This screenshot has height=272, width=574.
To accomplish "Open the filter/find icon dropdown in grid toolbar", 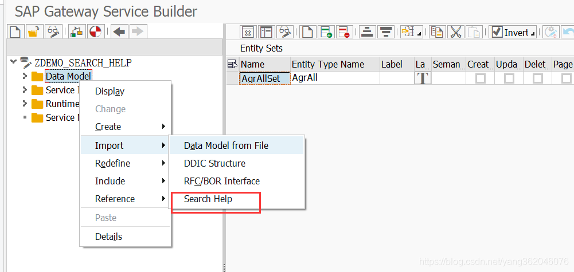I will (419, 34).
